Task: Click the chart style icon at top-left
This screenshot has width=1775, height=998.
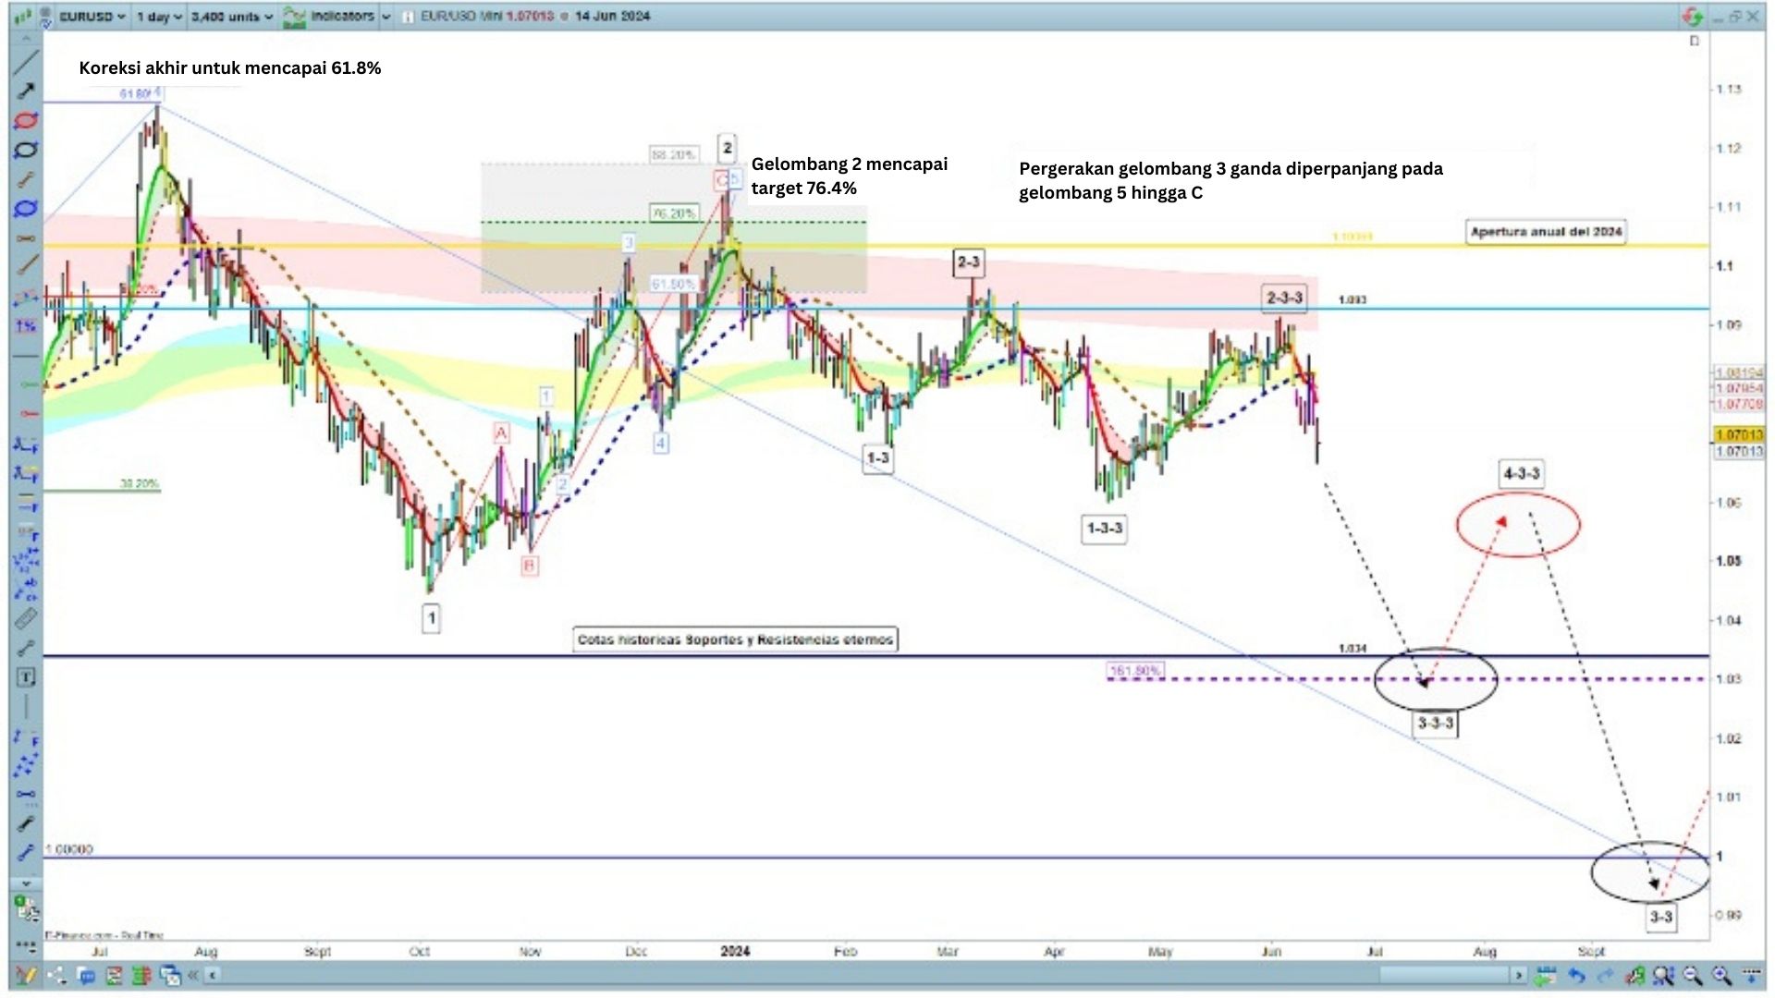Action: [22, 17]
